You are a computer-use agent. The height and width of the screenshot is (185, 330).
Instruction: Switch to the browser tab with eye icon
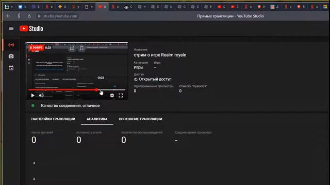coord(126,7)
